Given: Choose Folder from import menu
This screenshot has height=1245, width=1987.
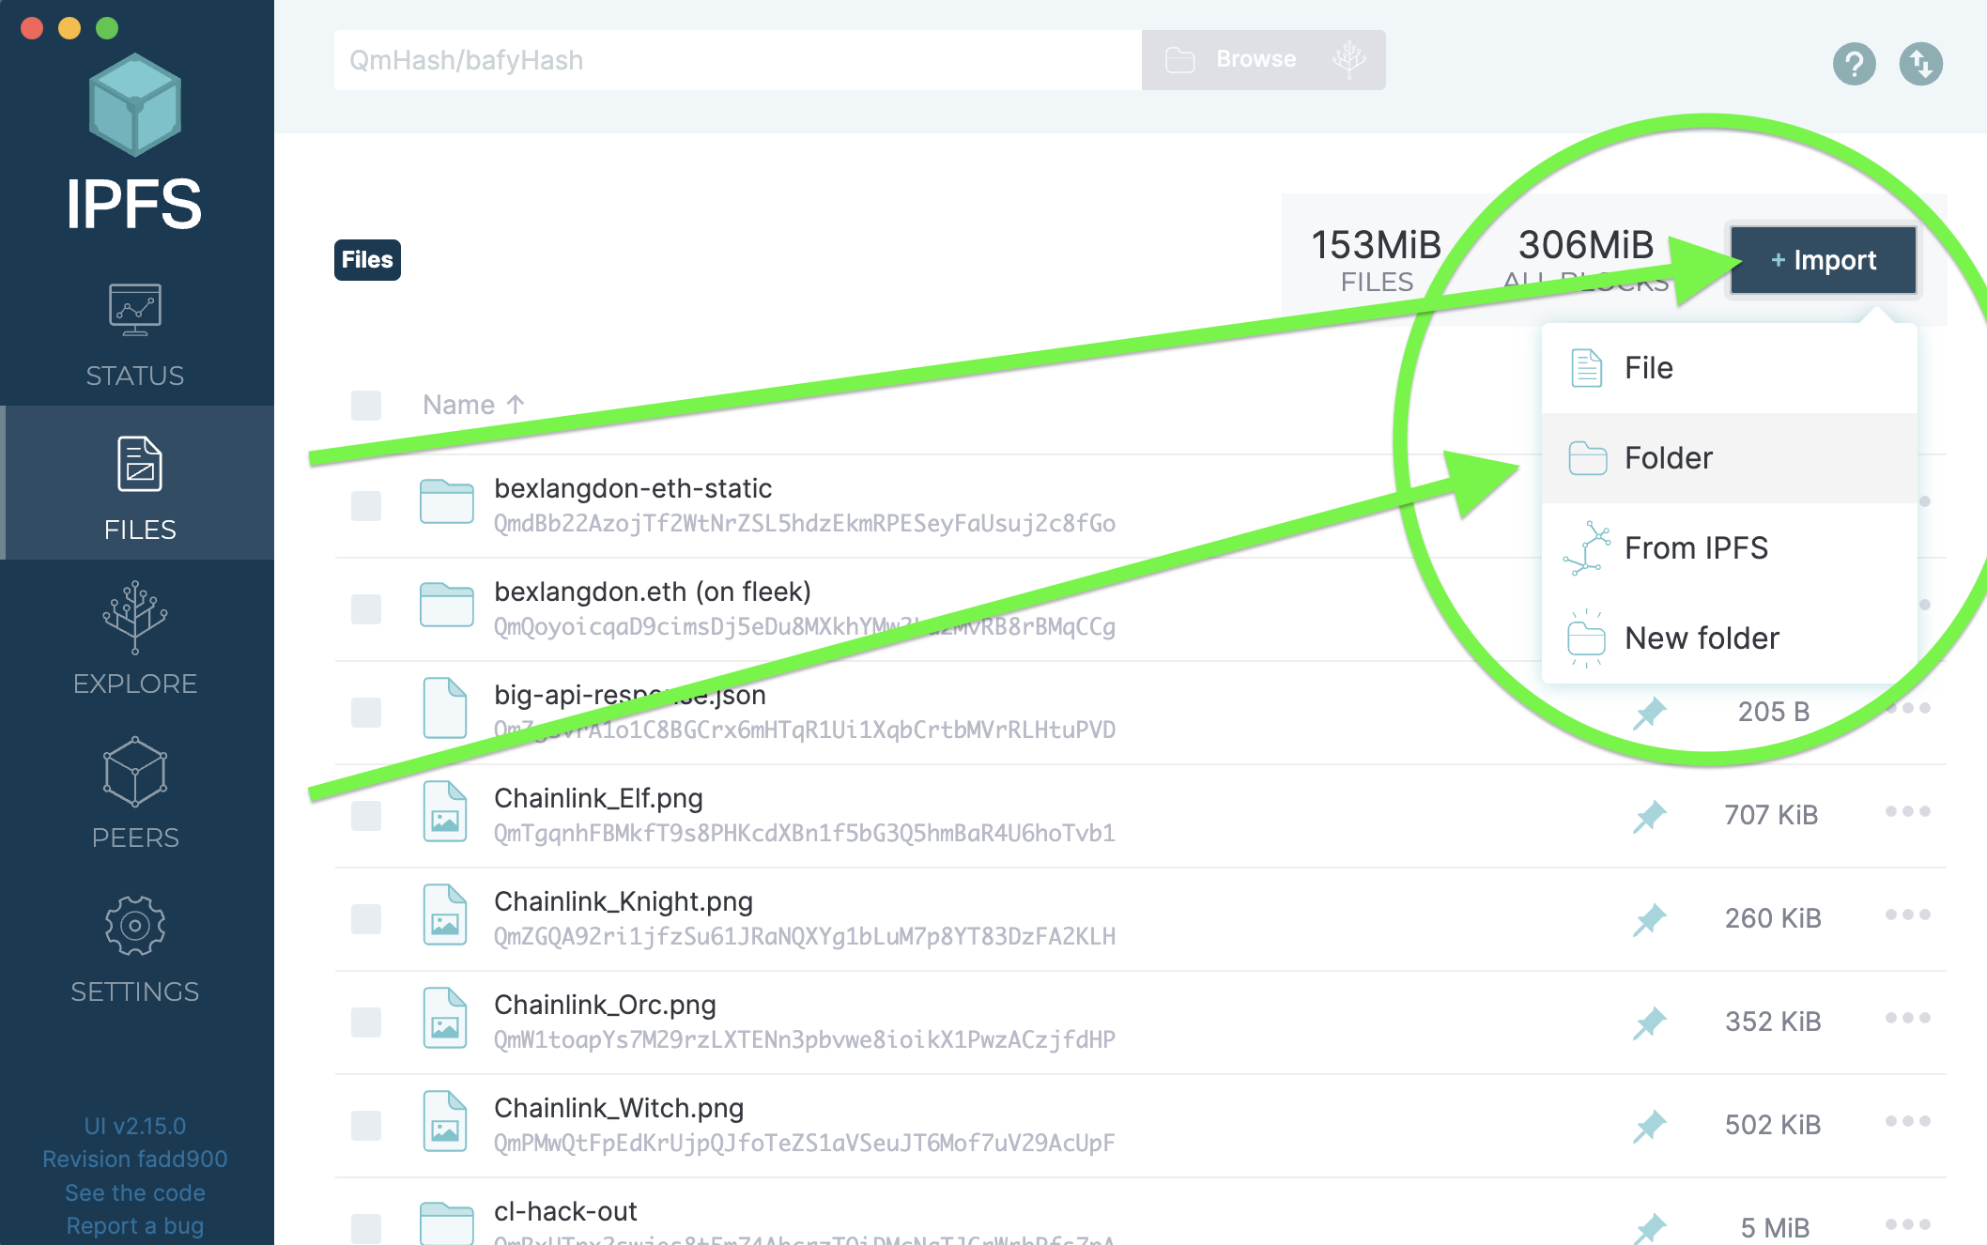Looking at the screenshot, I should tap(1668, 458).
